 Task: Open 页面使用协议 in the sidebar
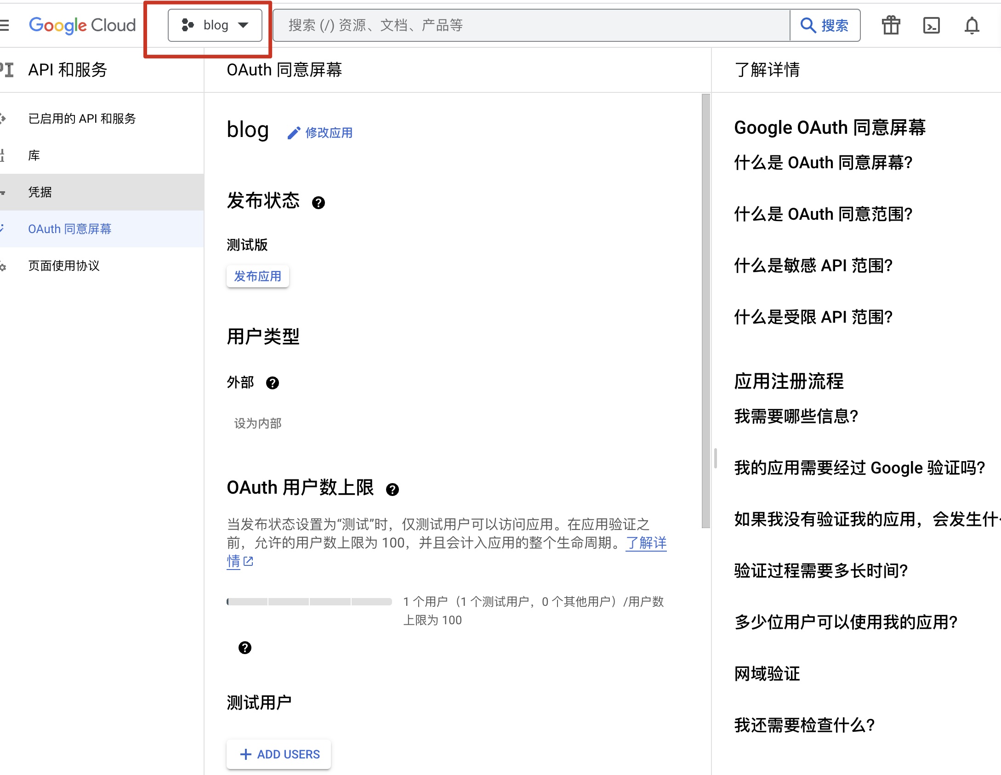coord(64,266)
